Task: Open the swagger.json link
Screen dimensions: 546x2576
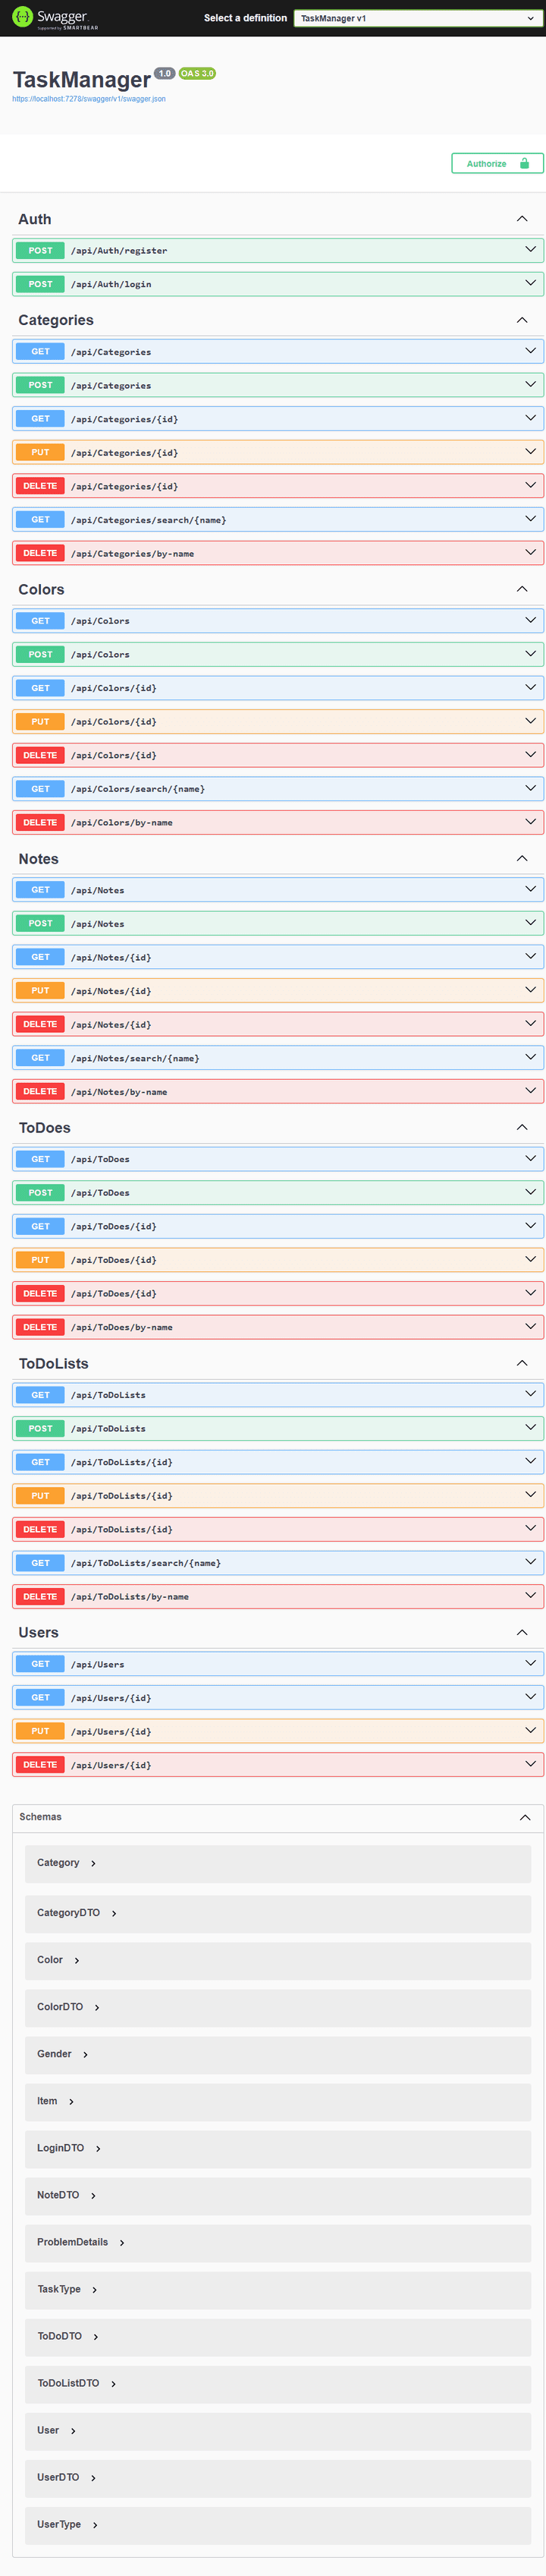Action: [89, 99]
